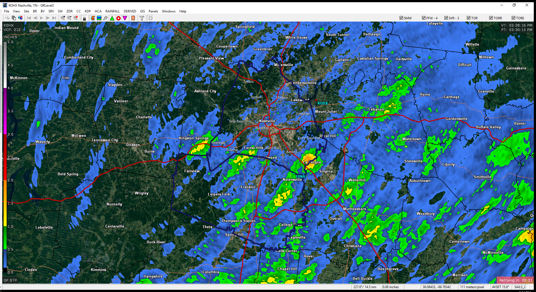Image resolution: width=536 pixels, height=292 pixels.
Task: Click the blue-green layered color table icon
Action: [x=99, y=18]
